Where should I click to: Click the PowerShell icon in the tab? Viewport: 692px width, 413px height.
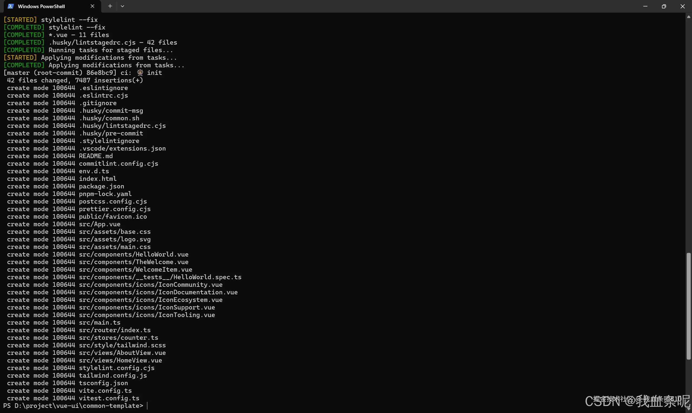[x=11, y=6]
